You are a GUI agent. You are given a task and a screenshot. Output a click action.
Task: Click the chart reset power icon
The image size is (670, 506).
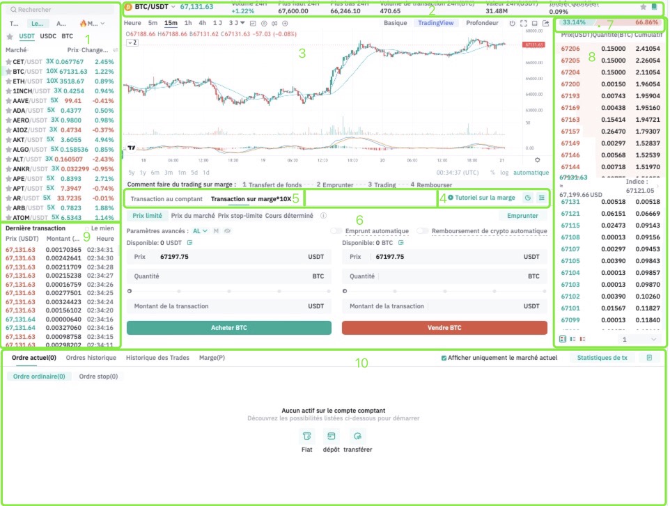coord(513,24)
